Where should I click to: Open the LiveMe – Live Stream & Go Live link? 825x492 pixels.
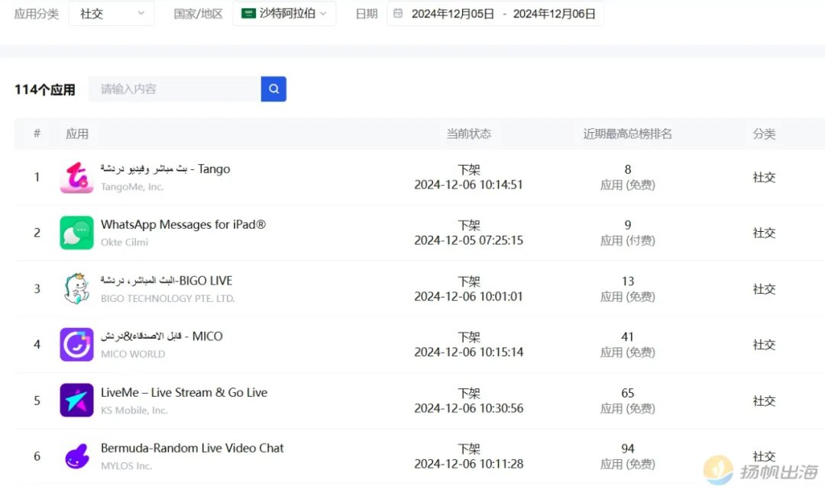[184, 393]
